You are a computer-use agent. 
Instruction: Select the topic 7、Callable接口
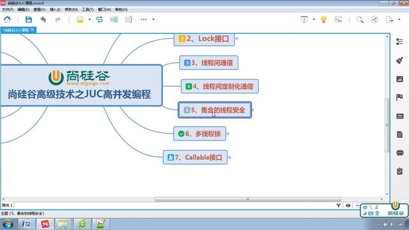click(x=195, y=157)
